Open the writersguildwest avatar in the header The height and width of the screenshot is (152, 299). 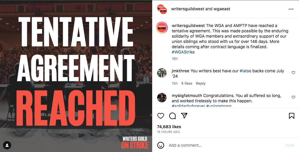point(162,9)
